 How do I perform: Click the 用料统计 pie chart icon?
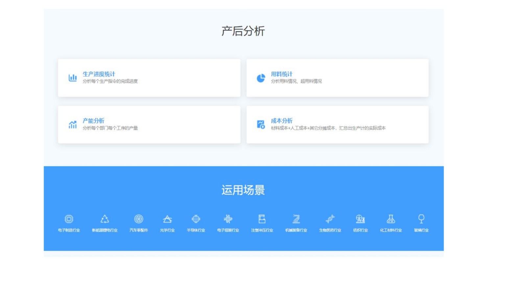click(261, 78)
